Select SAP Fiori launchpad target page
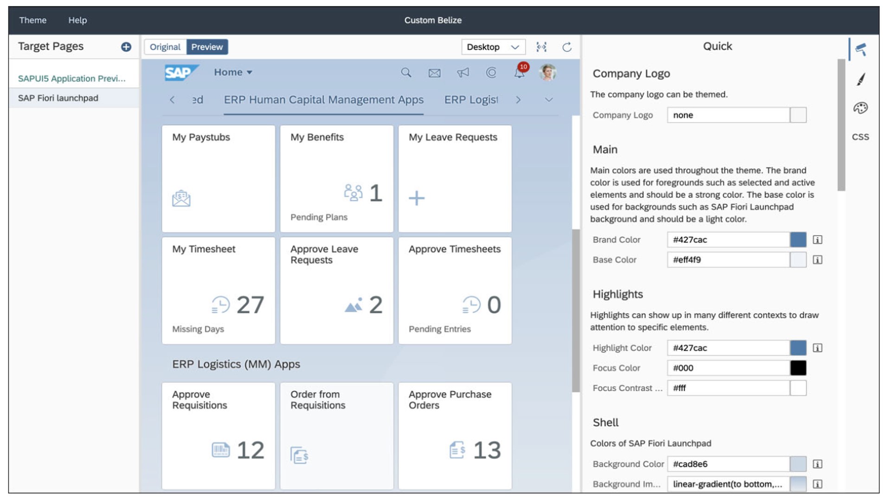 pos(58,98)
